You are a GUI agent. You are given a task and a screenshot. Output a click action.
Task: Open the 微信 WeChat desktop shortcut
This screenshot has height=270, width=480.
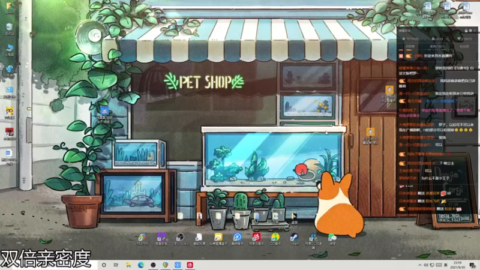pyautogui.click(x=332, y=239)
